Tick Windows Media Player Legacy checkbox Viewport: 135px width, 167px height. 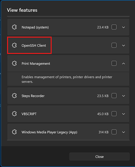coord(114,132)
